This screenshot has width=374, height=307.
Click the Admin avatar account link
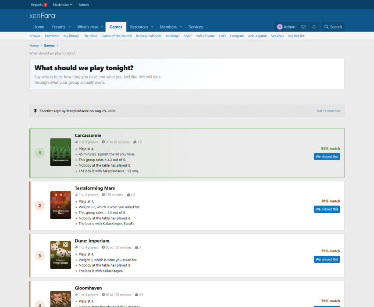286,27
